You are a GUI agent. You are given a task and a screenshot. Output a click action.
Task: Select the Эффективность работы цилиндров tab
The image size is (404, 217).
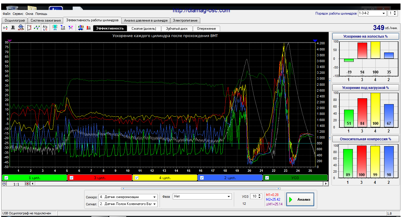click(92, 20)
